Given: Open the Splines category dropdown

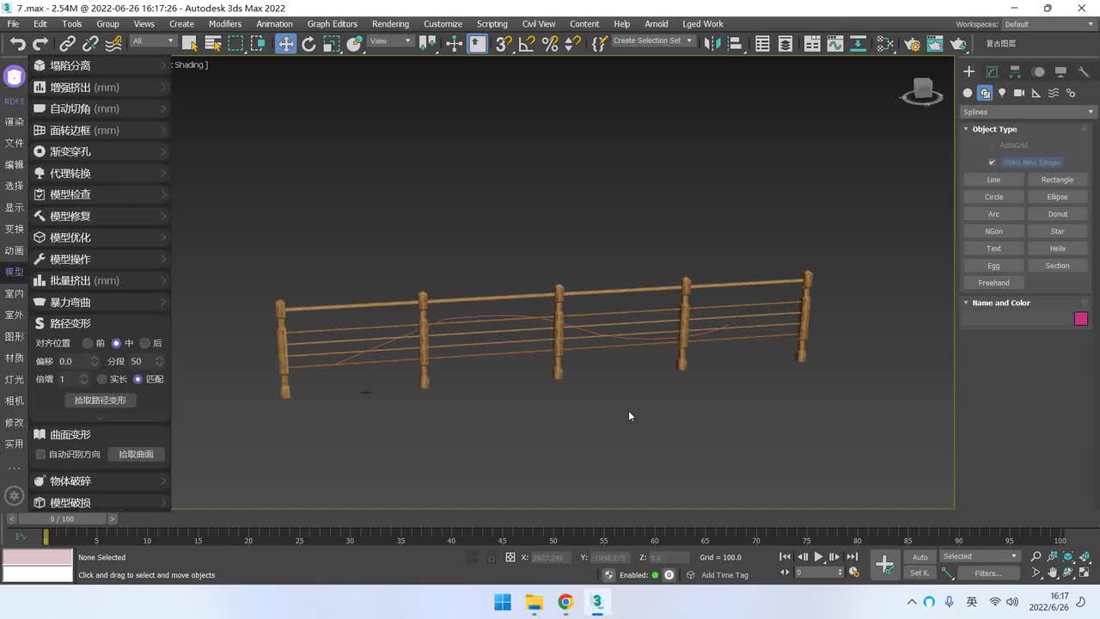Looking at the screenshot, I should click(1028, 112).
